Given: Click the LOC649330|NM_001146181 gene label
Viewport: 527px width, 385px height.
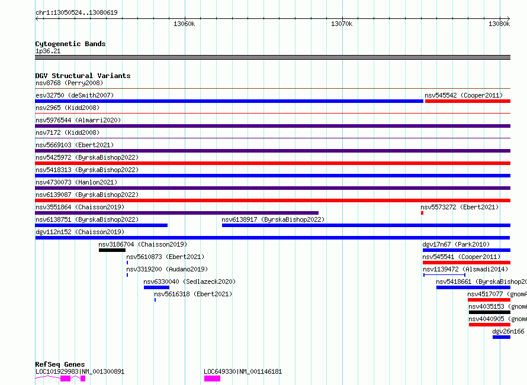Looking at the screenshot, I should (x=243, y=371).
